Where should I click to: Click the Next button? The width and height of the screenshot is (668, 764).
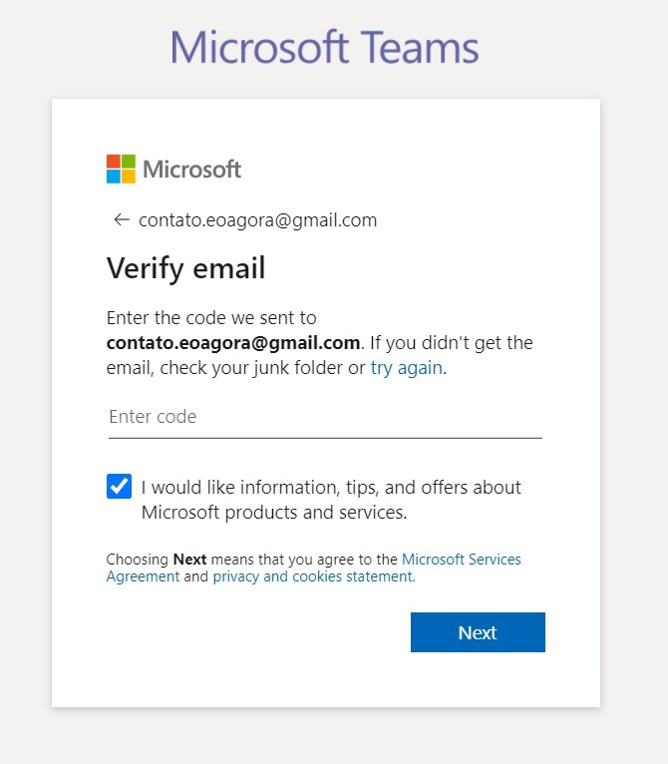[478, 632]
